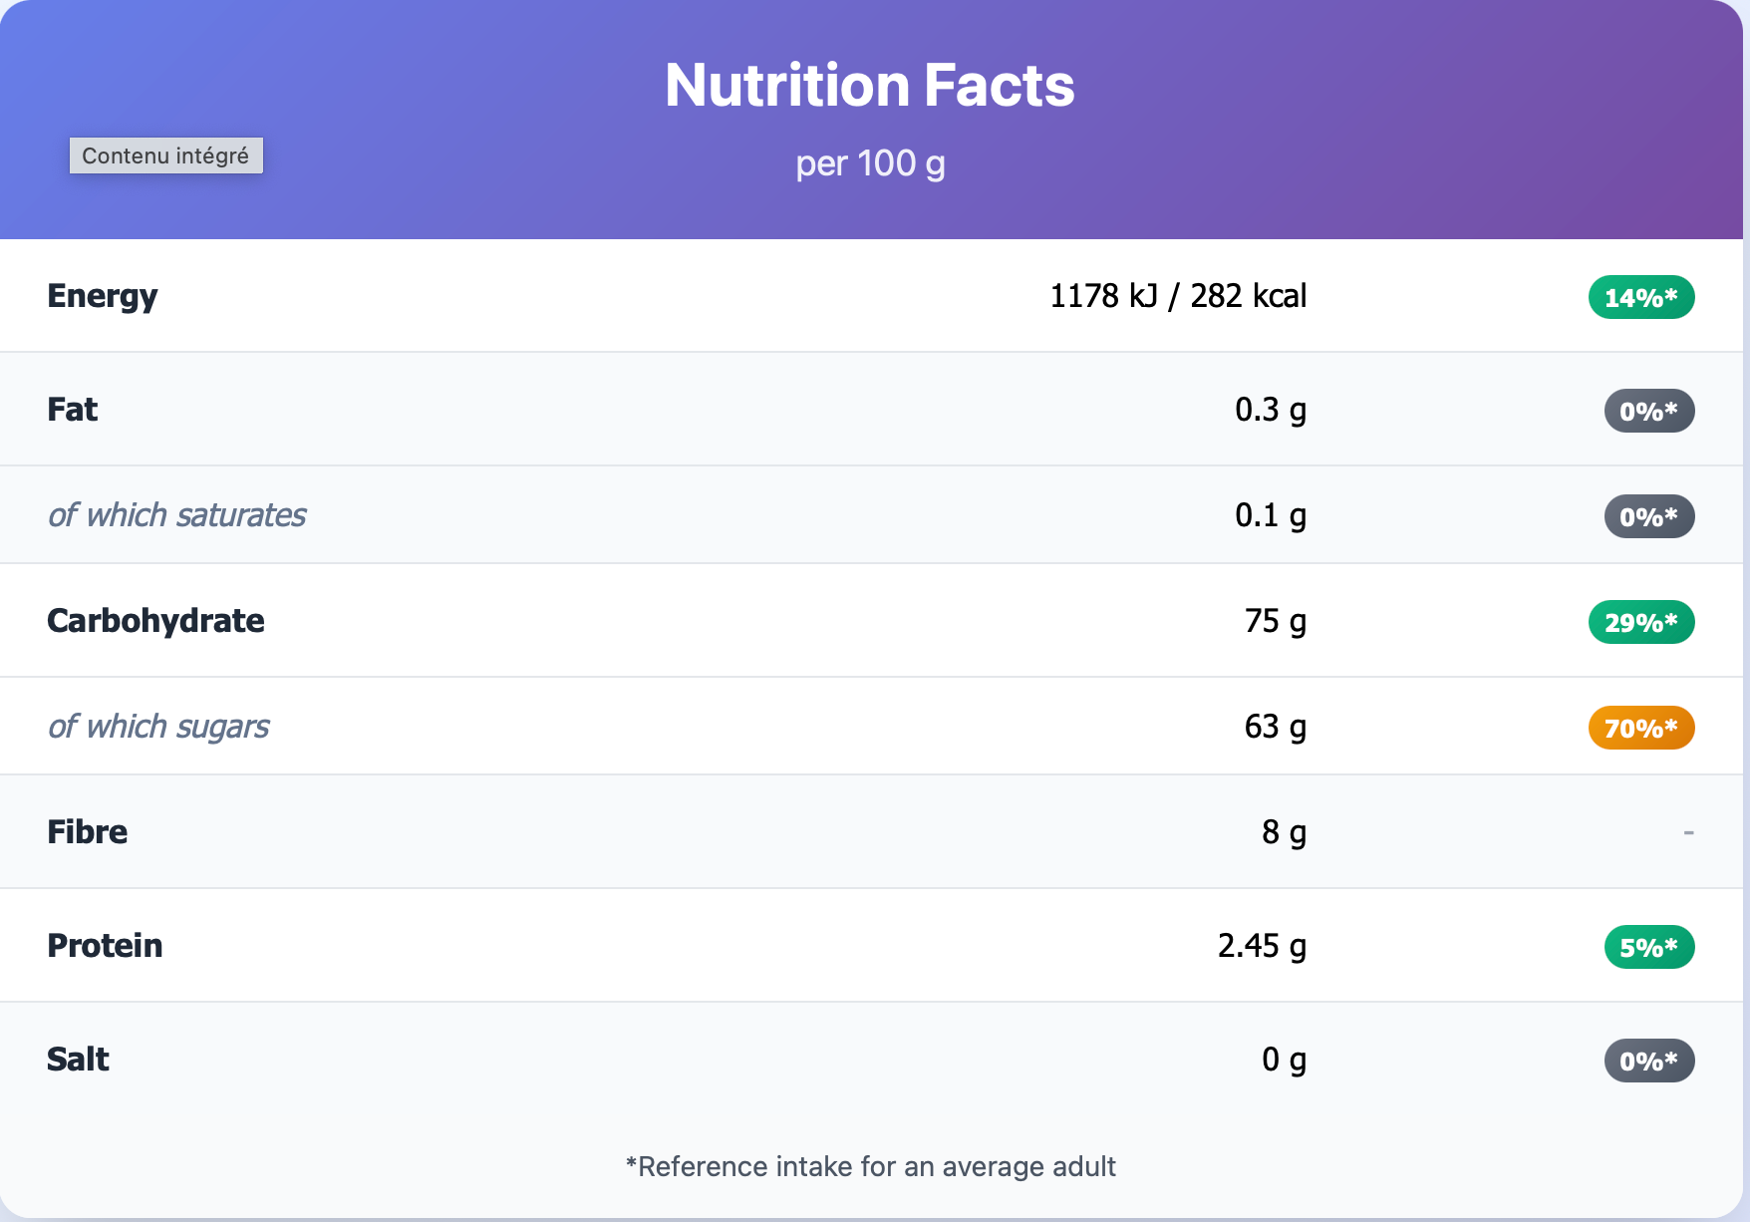Click the reference intake footnote text
Screen dimensions: 1750x1222
point(870,1166)
